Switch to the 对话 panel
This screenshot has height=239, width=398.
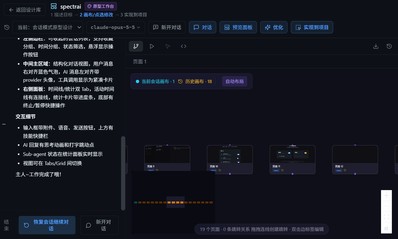coord(203,27)
